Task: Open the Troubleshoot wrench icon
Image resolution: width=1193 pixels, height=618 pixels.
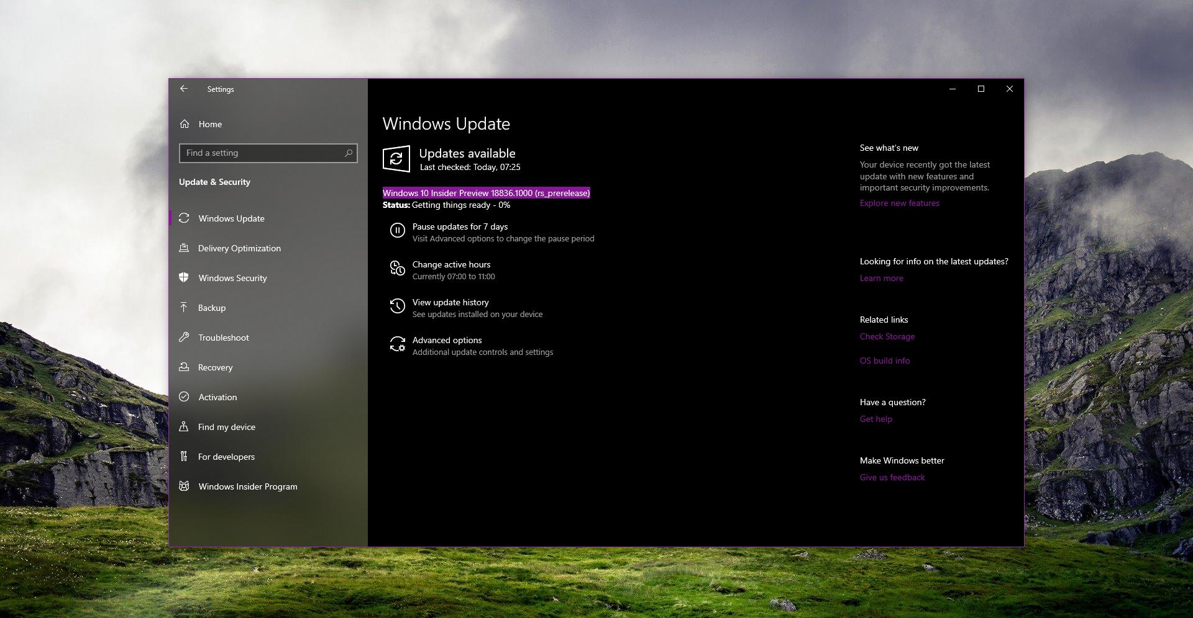Action: (x=185, y=338)
